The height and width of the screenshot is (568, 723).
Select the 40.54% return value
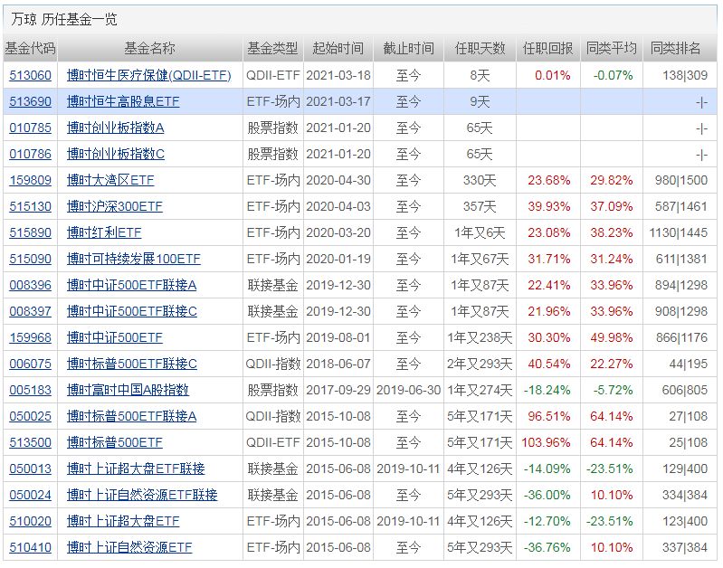click(x=549, y=364)
